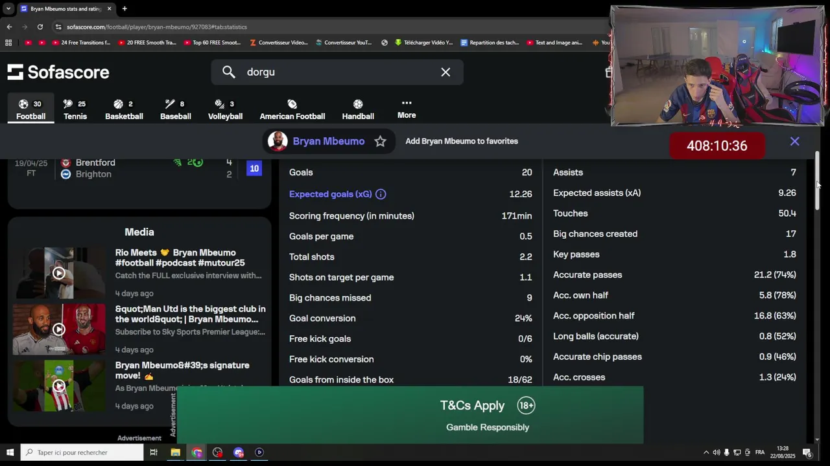Expand the More sports menu
The height and width of the screenshot is (466, 830).
tap(407, 109)
